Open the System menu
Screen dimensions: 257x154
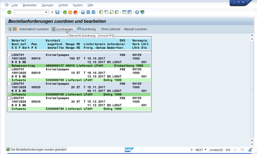[x=78, y=5]
